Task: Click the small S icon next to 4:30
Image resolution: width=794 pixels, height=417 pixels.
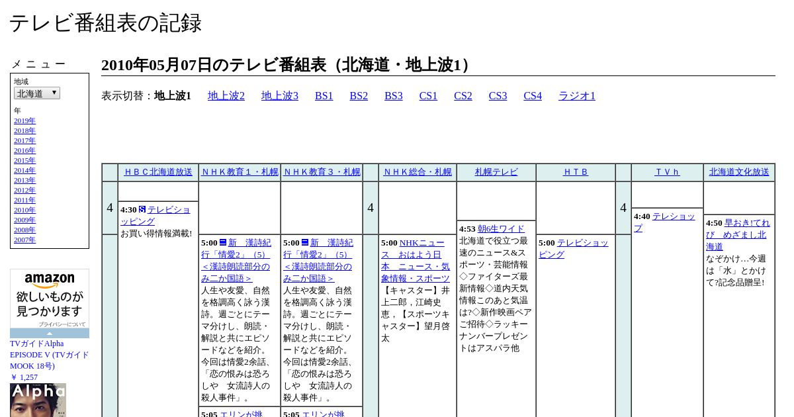Action: 142,209
